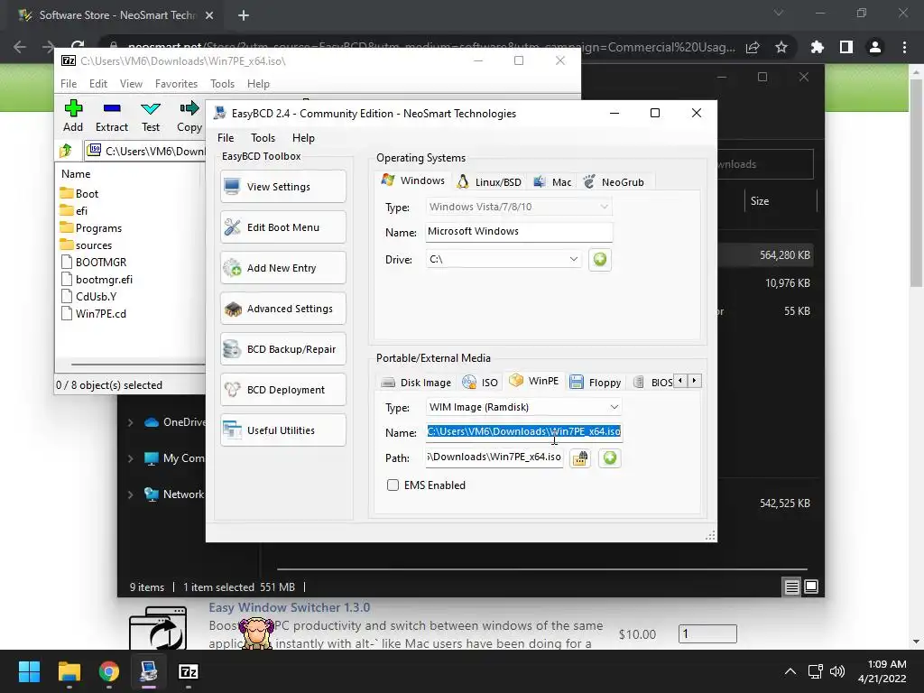The height and width of the screenshot is (693, 924).
Task: Open Useful Utilities in EasyBCD
Action: [282, 430]
